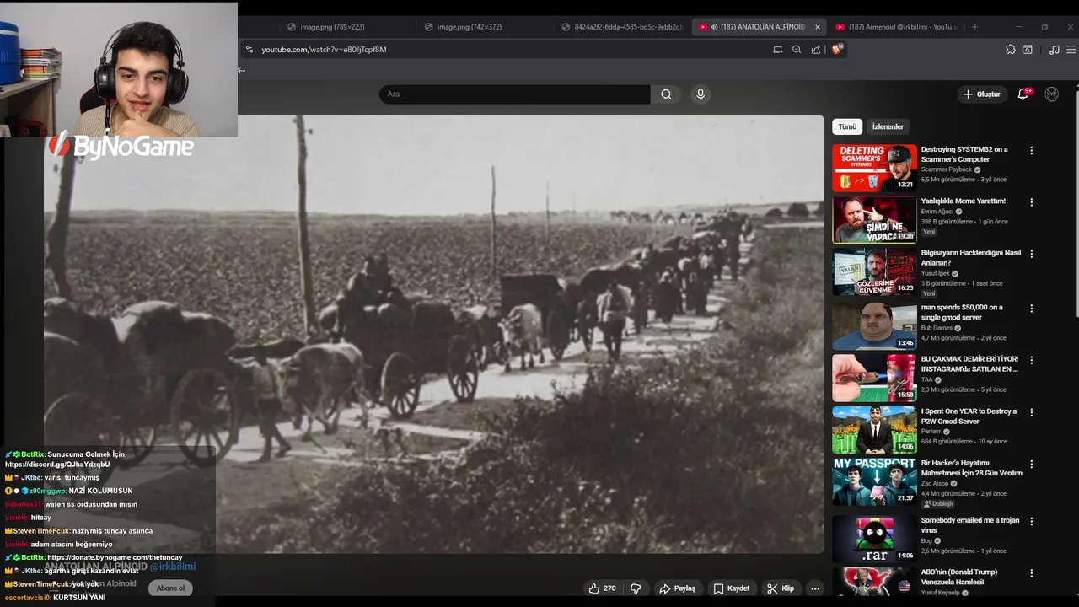
Task: Open options menu for man spends $50,000 video
Action: point(1031,309)
